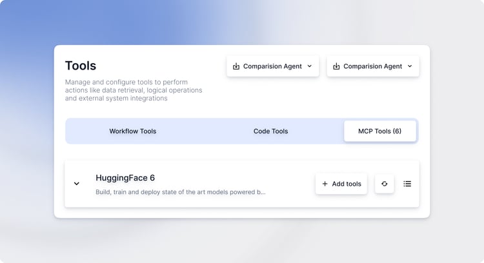Open the list view icon for HuggingFace
The image size is (484, 263).
click(407, 184)
